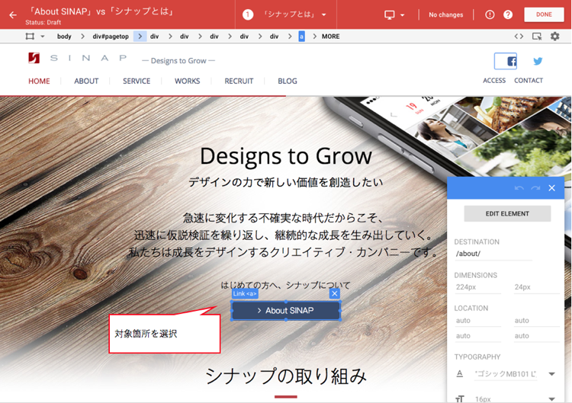Open the help question mark icon
Screen dimensions: 572x403
point(508,14)
